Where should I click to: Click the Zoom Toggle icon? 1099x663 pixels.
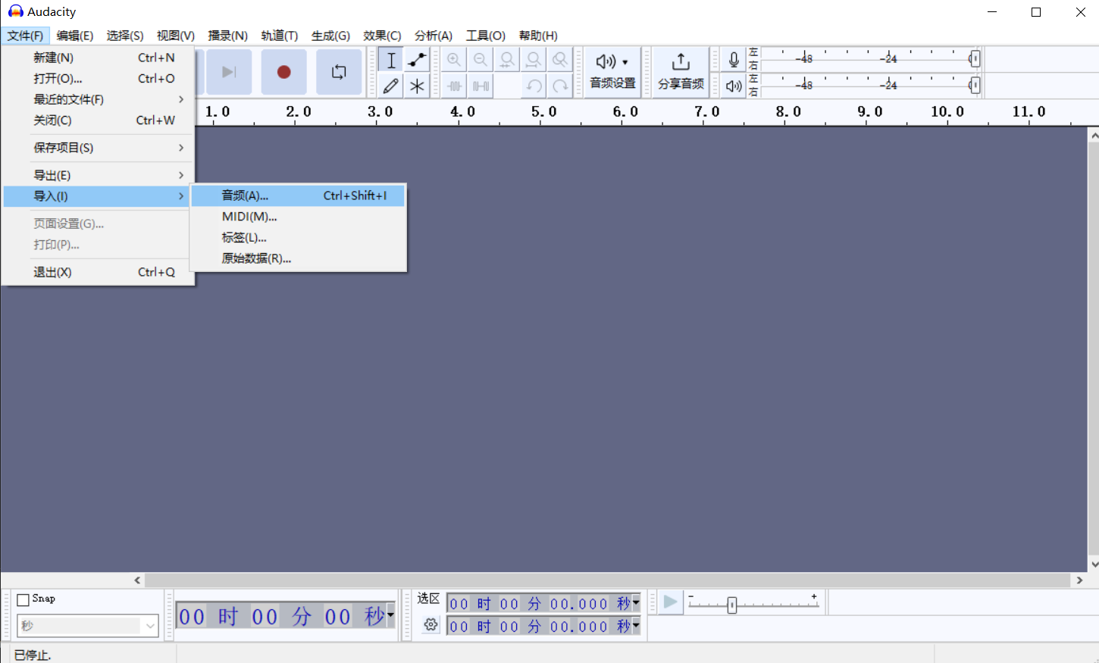point(560,60)
